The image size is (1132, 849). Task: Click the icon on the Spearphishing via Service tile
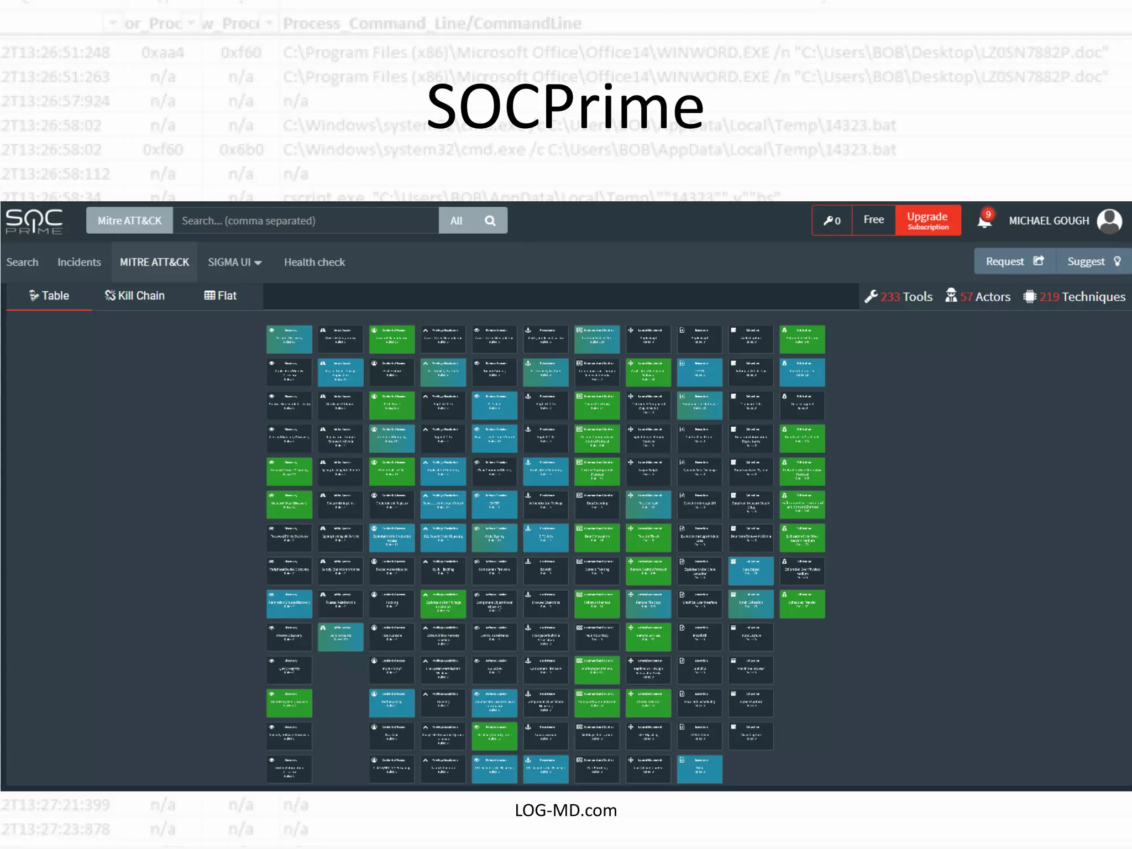tap(323, 528)
